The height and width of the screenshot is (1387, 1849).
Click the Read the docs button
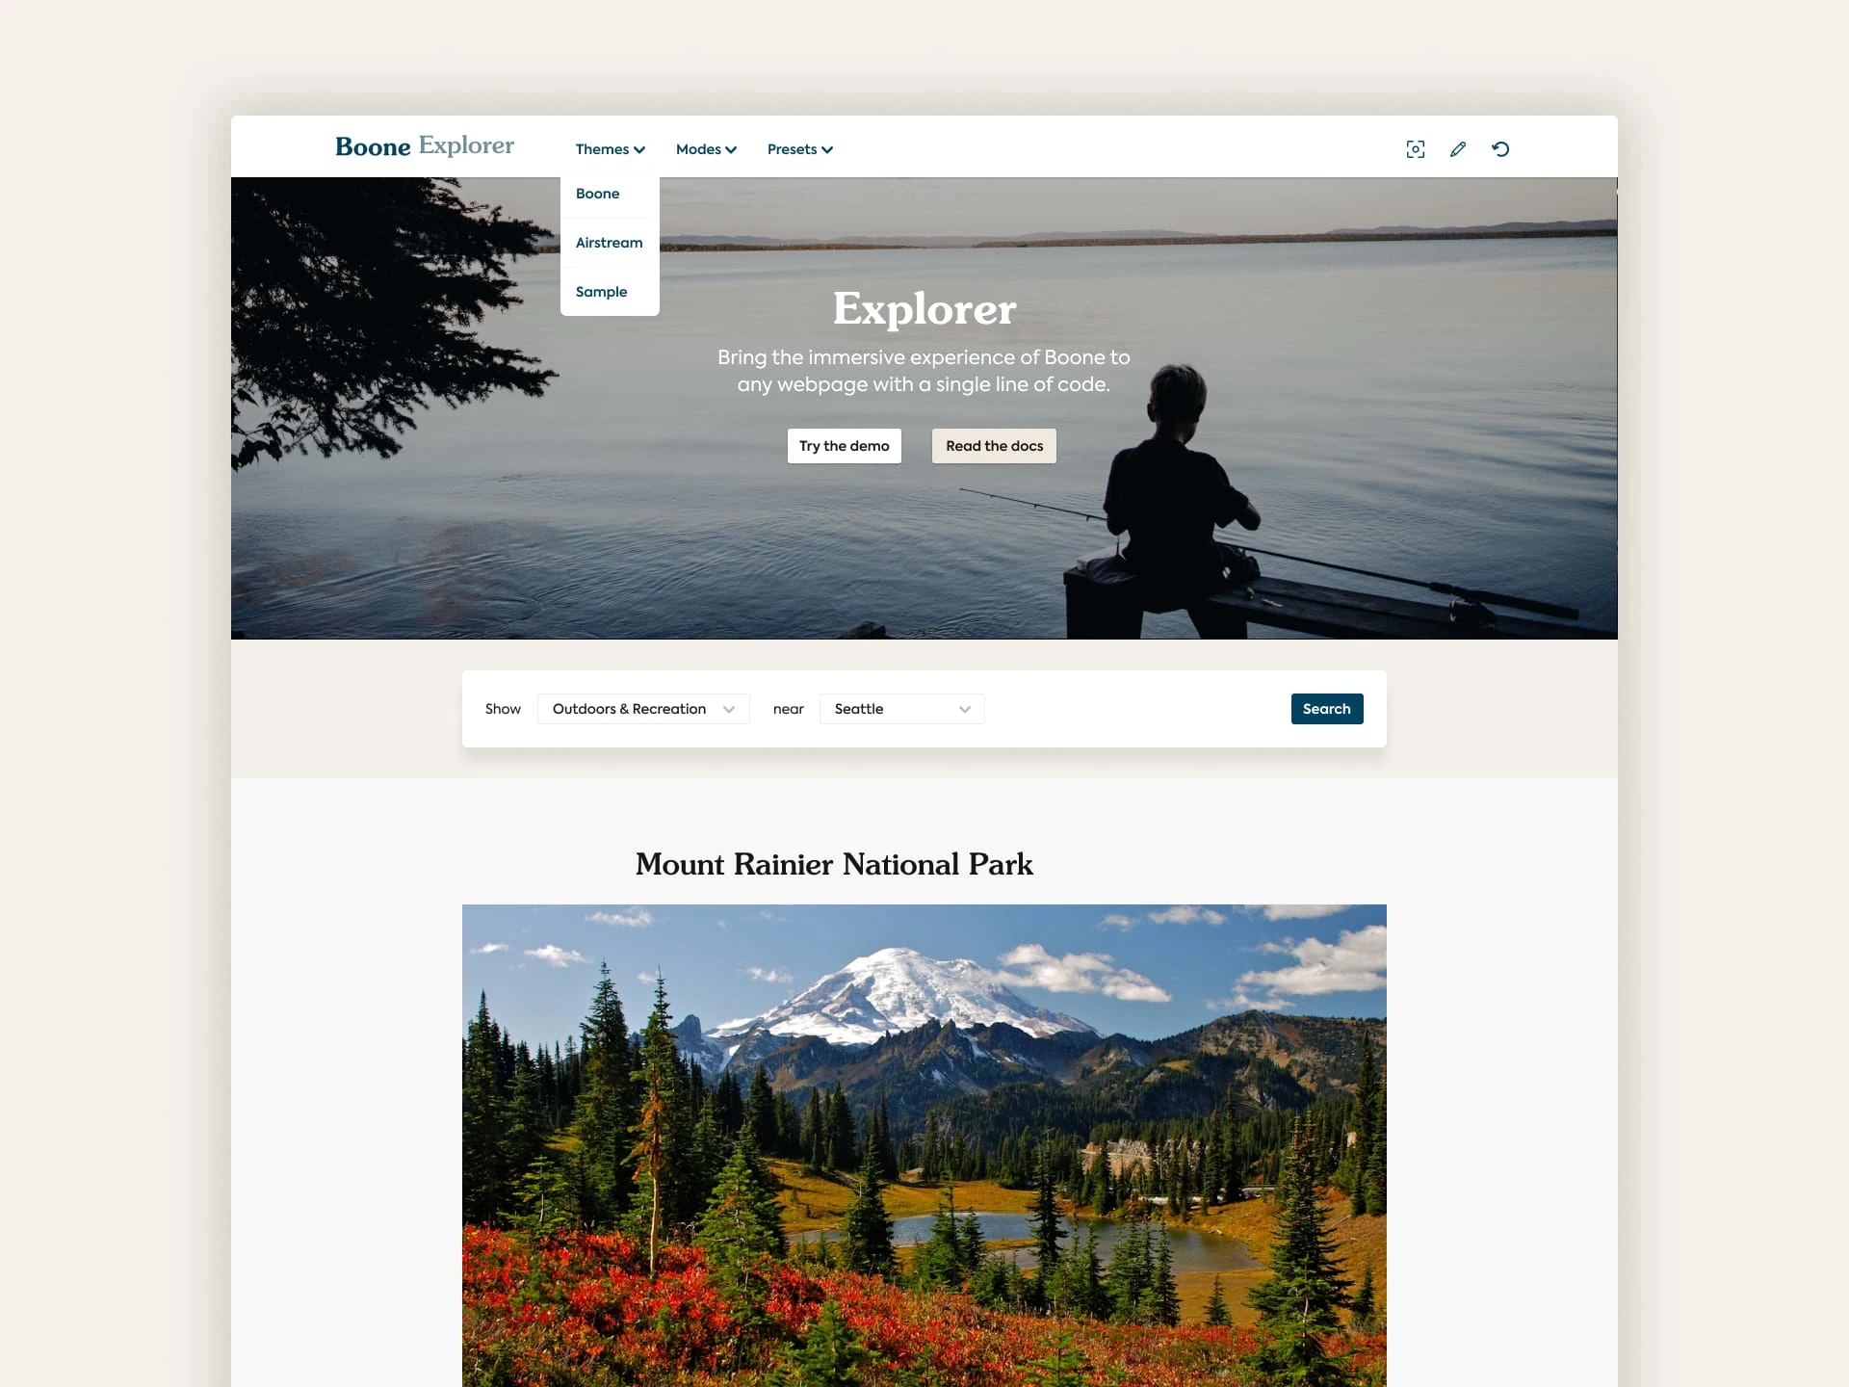click(993, 446)
